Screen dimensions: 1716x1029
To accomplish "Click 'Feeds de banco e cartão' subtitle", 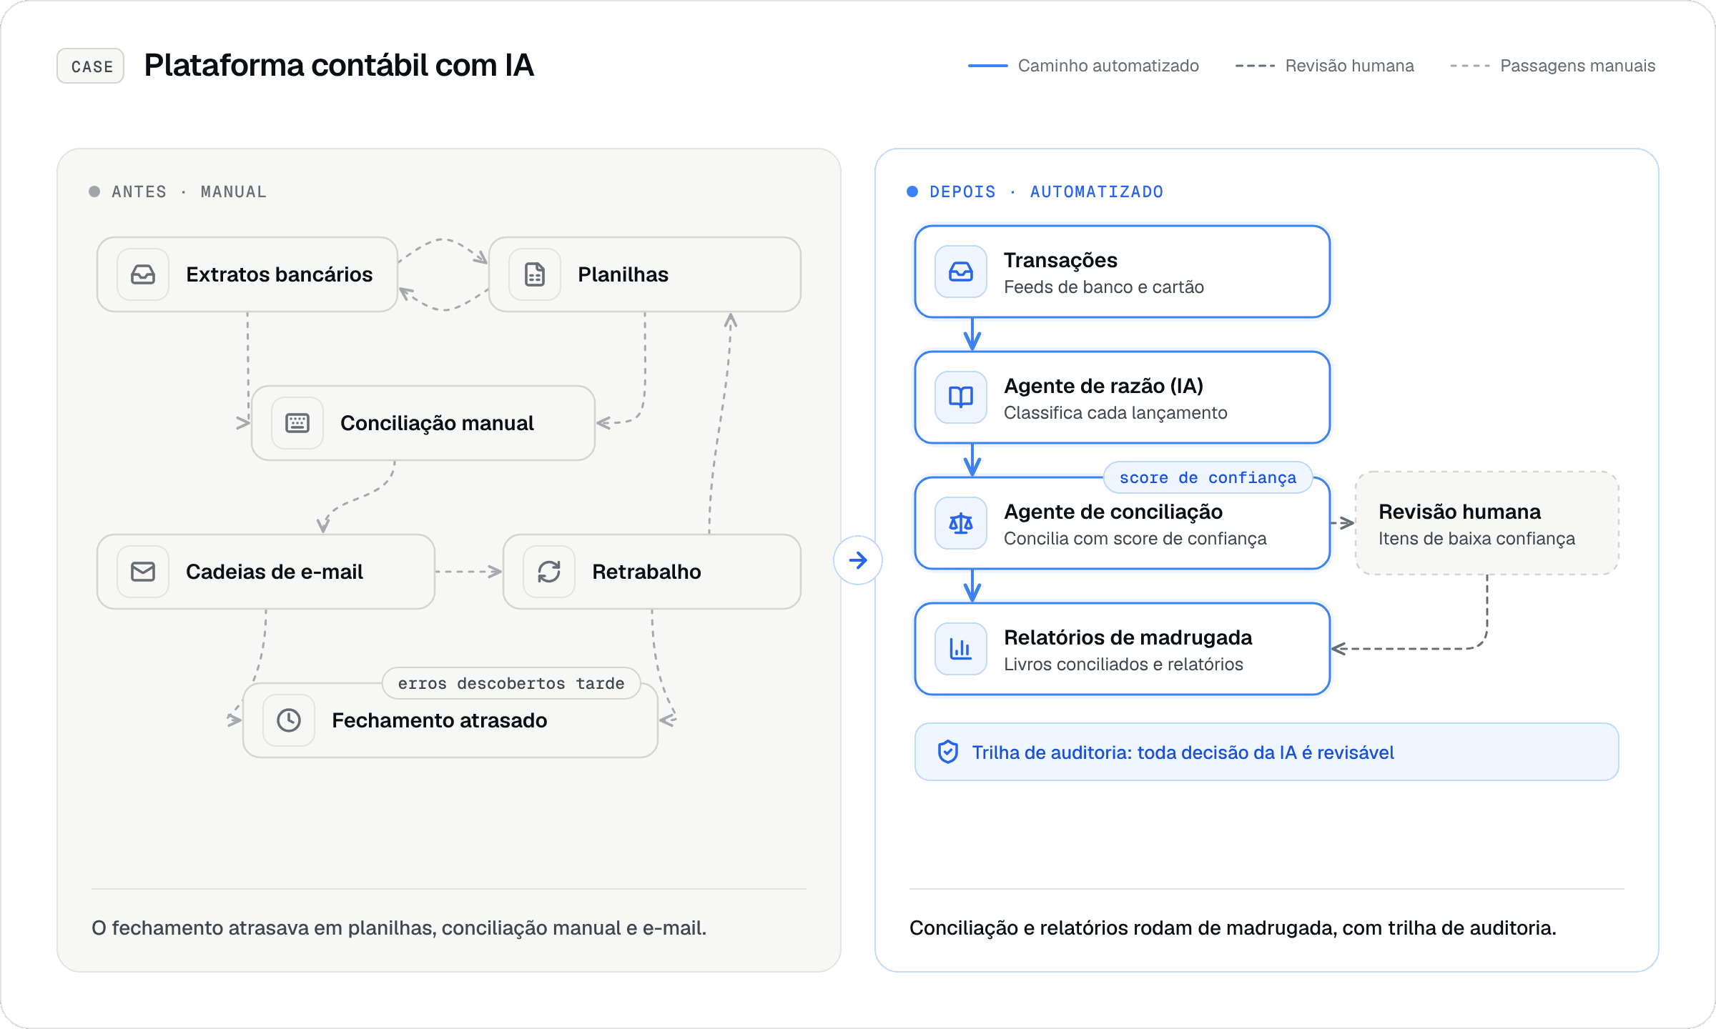I will tap(1104, 287).
